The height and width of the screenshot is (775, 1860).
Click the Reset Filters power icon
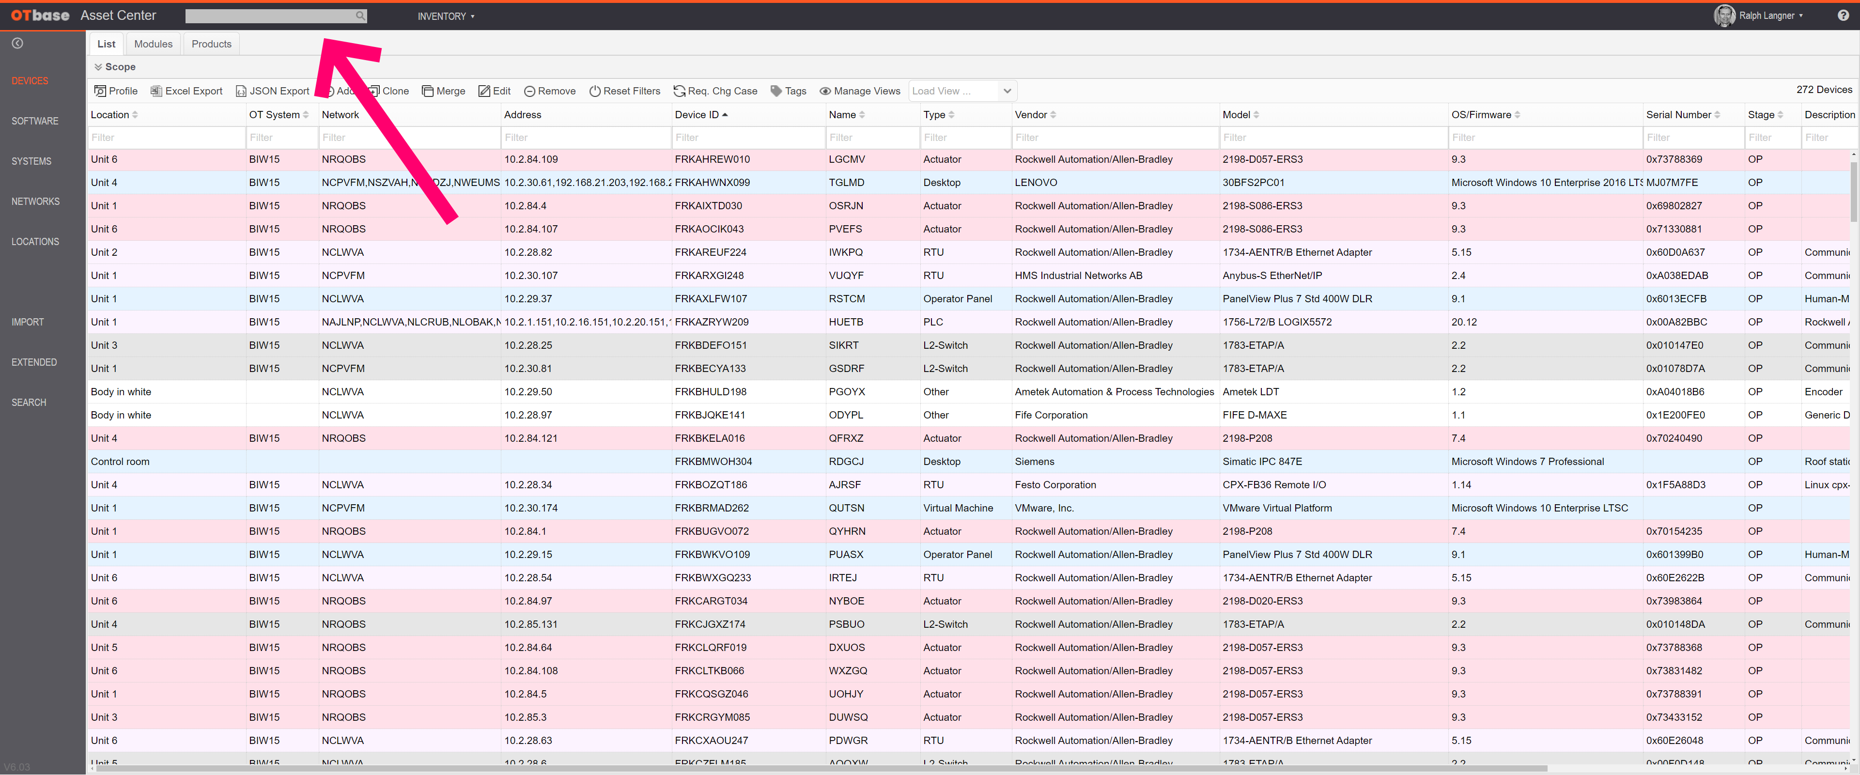[595, 91]
